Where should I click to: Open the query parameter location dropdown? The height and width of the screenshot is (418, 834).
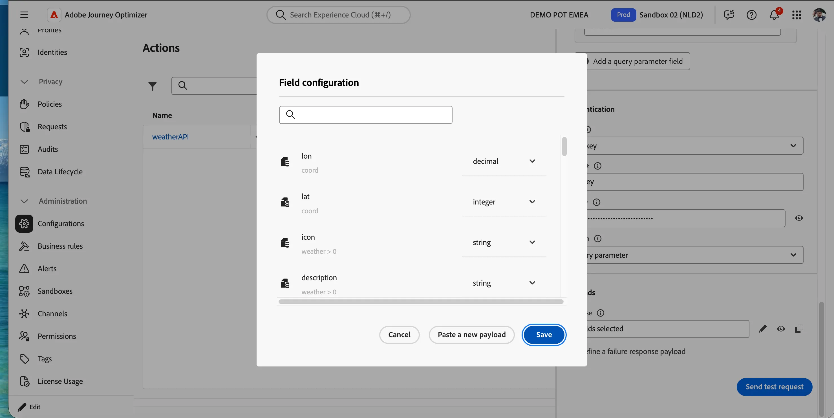click(694, 255)
